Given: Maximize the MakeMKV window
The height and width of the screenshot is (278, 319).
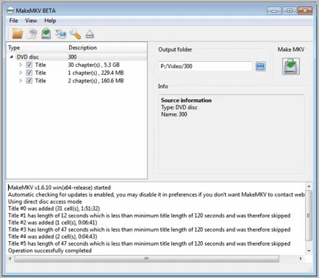Looking at the screenshot, I should tap(290, 11).
